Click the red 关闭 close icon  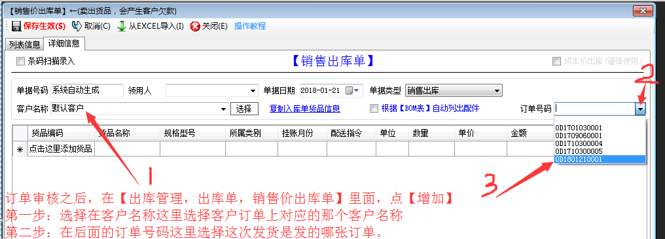click(x=195, y=26)
